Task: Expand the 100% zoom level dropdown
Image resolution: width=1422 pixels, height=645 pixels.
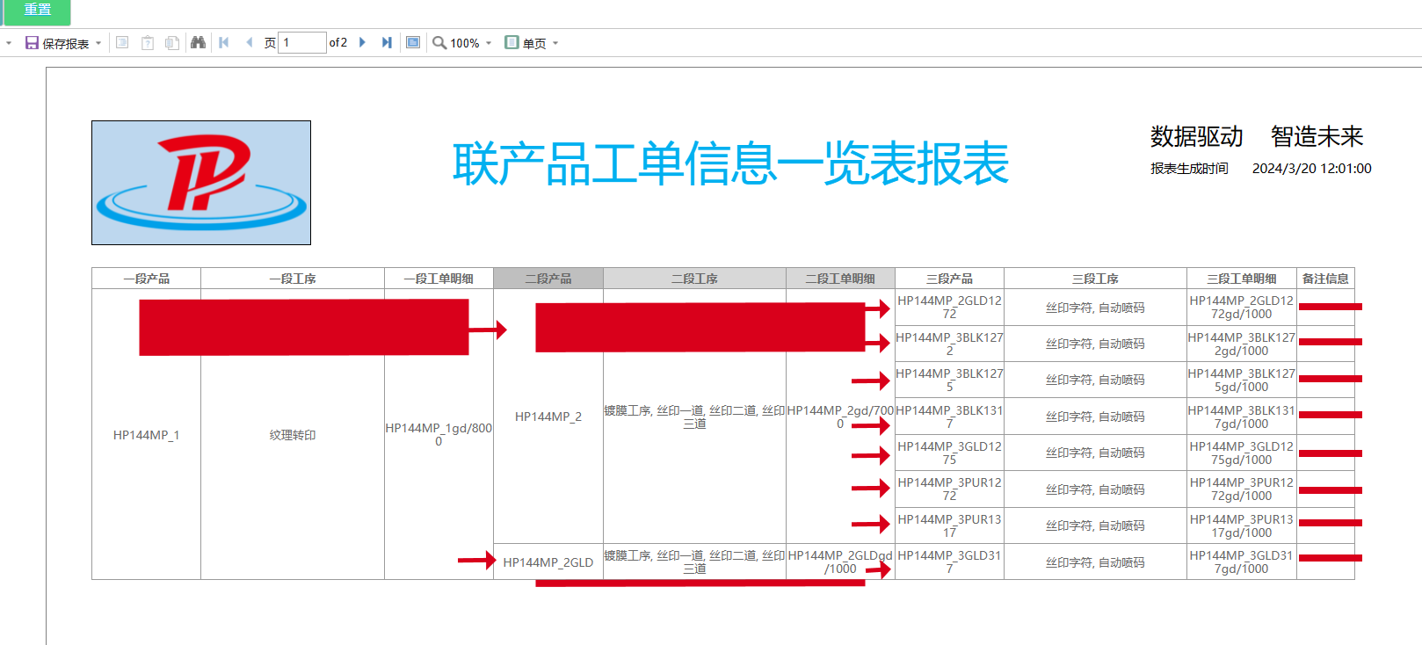Action: pyautogui.click(x=489, y=43)
